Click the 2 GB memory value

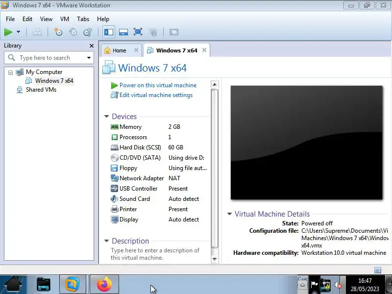pos(174,127)
